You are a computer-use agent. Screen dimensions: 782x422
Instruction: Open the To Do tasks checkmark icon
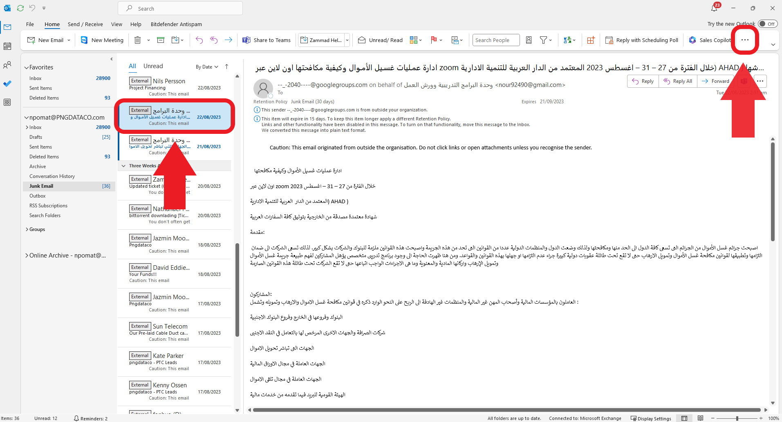pyautogui.click(x=7, y=84)
